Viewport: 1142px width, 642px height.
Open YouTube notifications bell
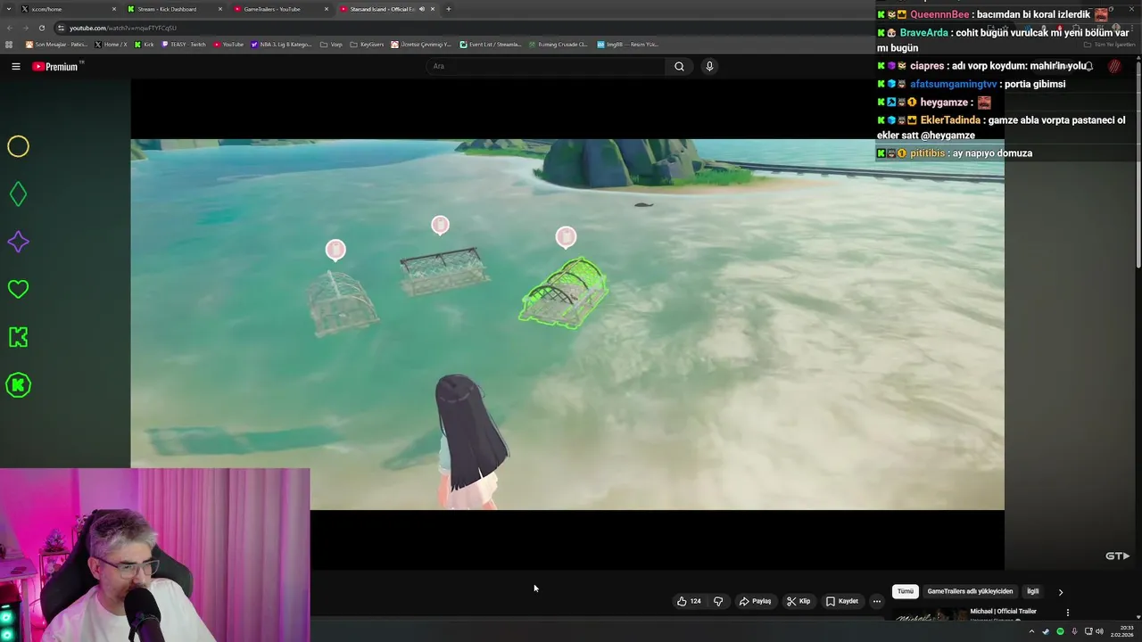tap(1088, 66)
